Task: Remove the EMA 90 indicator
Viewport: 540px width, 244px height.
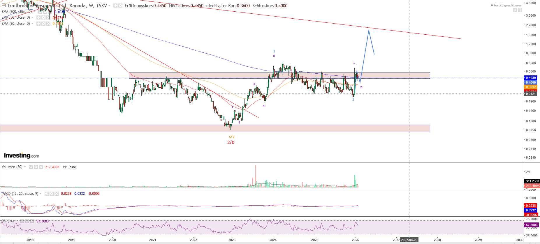Action: [48, 24]
